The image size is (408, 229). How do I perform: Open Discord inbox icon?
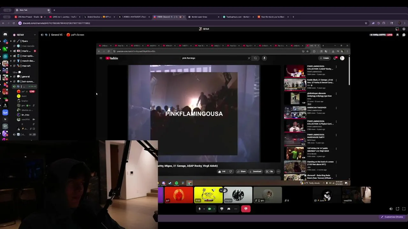pyautogui.click(x=397, y=29)
